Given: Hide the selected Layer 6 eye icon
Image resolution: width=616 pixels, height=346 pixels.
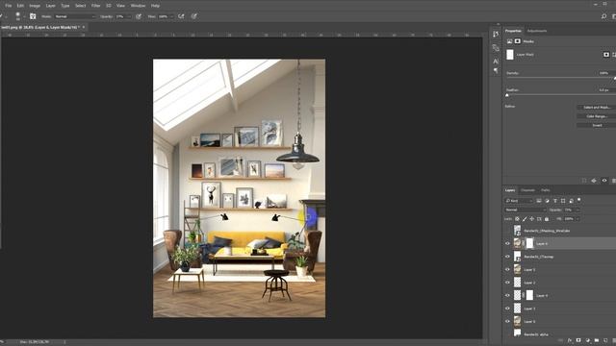Looking at the screenshot, I should pyautogui.click(x=507, y=243).
